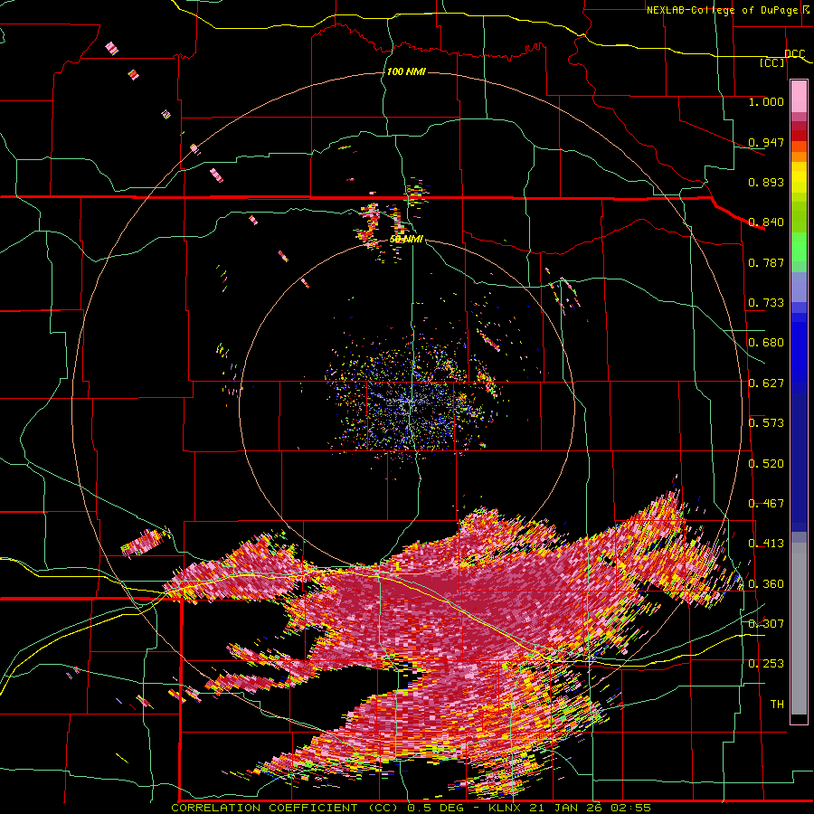Click the 0.733 scale value
The image size is (814, 814).
coord(766,303)
